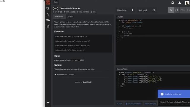The image size is (190, 107).
Task: Click the '// if odd' comment line
Action: [128, 34]
